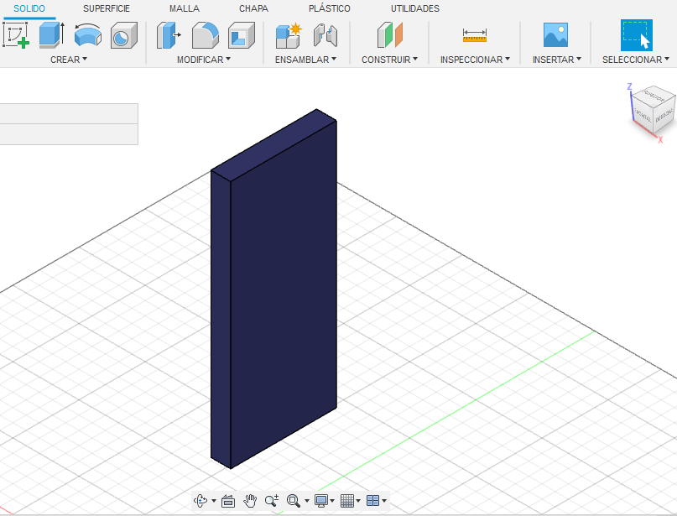Activate the Pan hand tool
This screenshot has height=516, width=677.
click(250, 501)
